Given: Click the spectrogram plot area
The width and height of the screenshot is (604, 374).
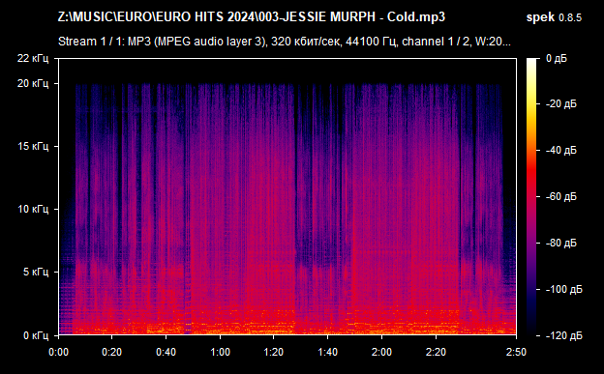Looking at the screenshot, I should [x=287, y=196].
